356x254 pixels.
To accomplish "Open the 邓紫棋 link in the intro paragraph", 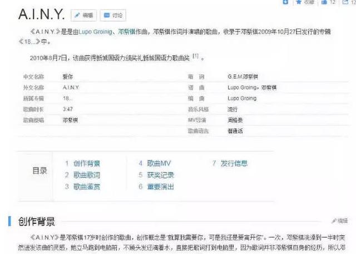I will pos(126,32).
